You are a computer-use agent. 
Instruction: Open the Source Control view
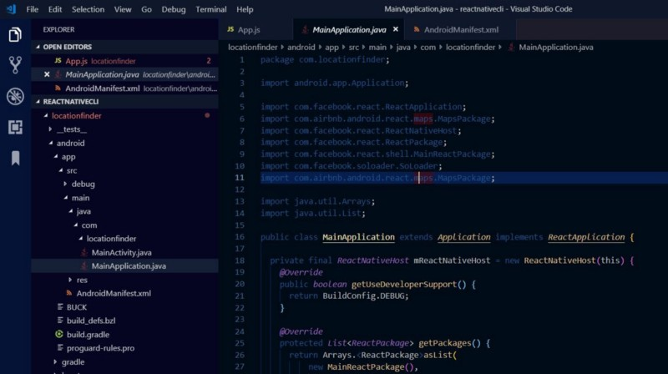15,65
